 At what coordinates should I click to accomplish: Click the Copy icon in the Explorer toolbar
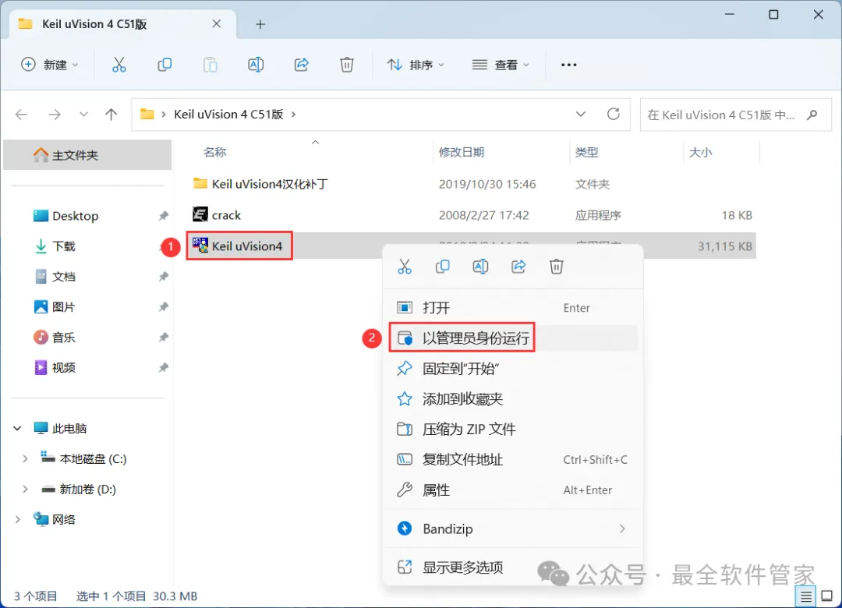pyautogui.click(x=165, y=65)
